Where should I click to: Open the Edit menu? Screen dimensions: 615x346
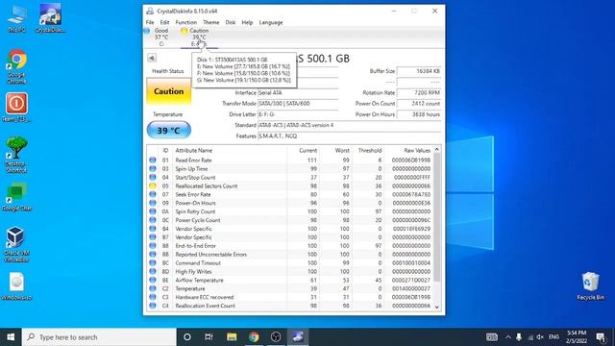click(164, 22)
